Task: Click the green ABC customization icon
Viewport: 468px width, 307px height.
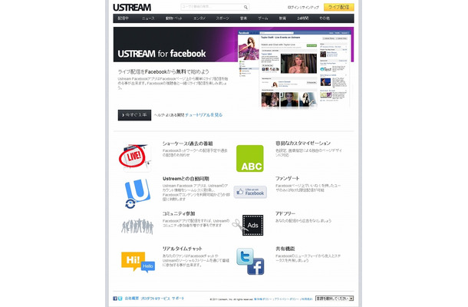Action: [250, 158]
